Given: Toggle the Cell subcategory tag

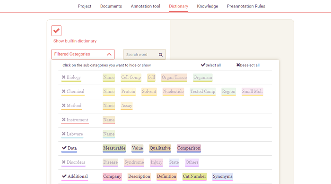Looking at the screenshot, I should tap(151, 77).
